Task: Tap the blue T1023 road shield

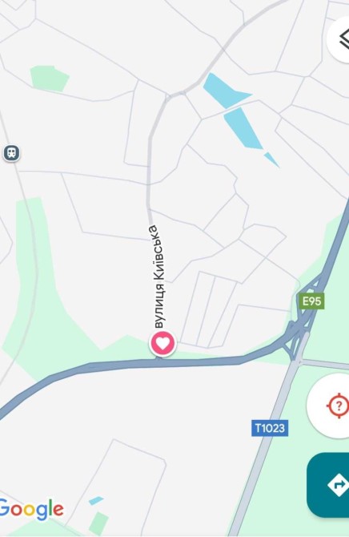Action: (x=270, y=428)
